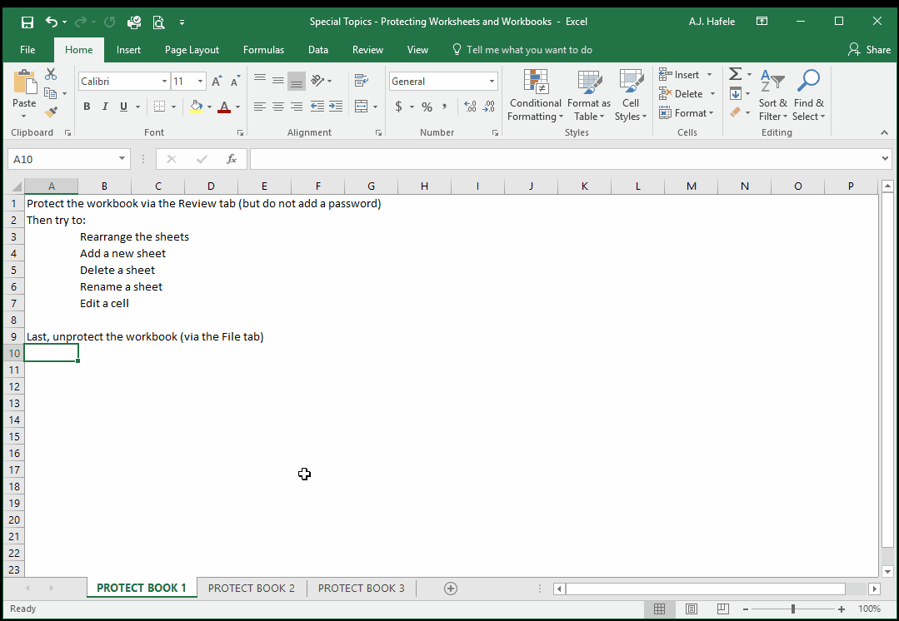Expand the formula bar
899x621 pixels.
885,159
